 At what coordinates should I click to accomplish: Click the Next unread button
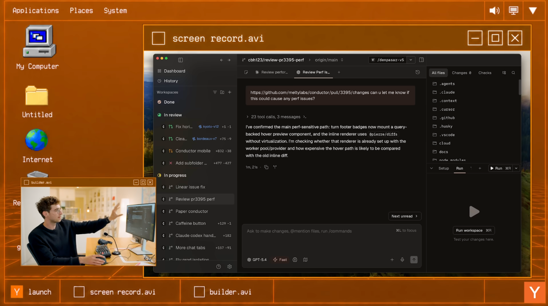pyautogui.click(x=405, y=216)
